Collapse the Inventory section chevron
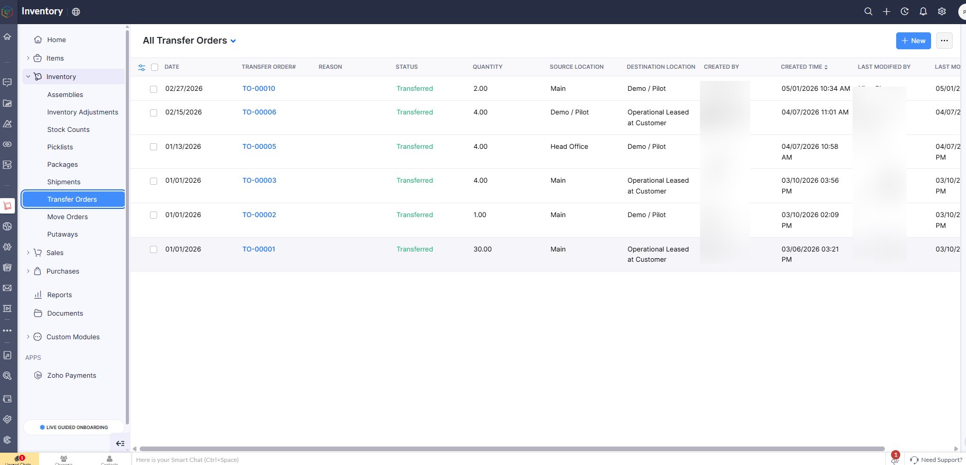Viewport: 966px width, 465px height. pyautogui.click(x=28, y=76)
